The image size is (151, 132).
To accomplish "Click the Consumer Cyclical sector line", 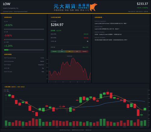I will tap(15, 11).
